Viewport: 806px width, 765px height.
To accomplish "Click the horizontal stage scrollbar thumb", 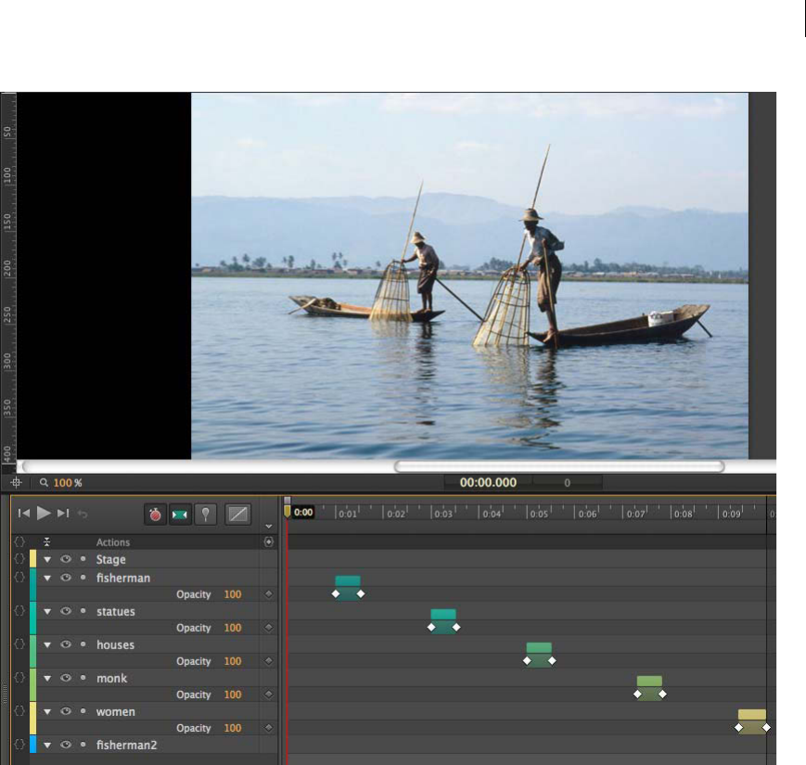I will tap(559, 466).
